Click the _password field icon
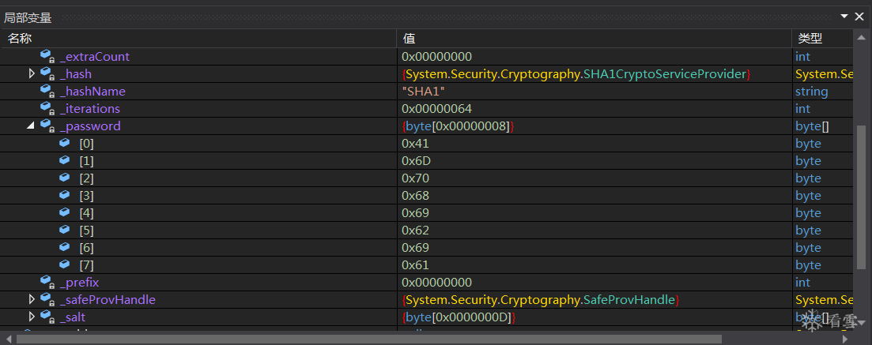The image size is (872, 345). [x=47, y=126]
